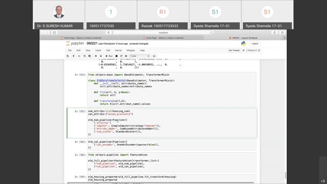Click the browser address bar showing localhost
The height and width of the screenshot is (184, 327).
coord(163,33)
